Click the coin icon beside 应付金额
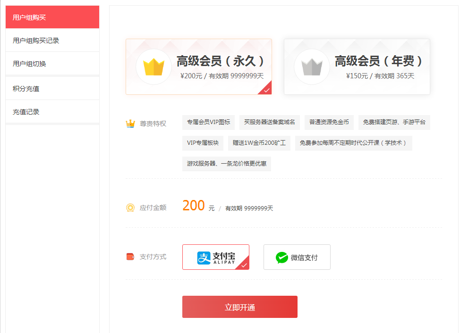Image resolution: width=460 pixels, height=333 pixels. [x=130, y=208]
